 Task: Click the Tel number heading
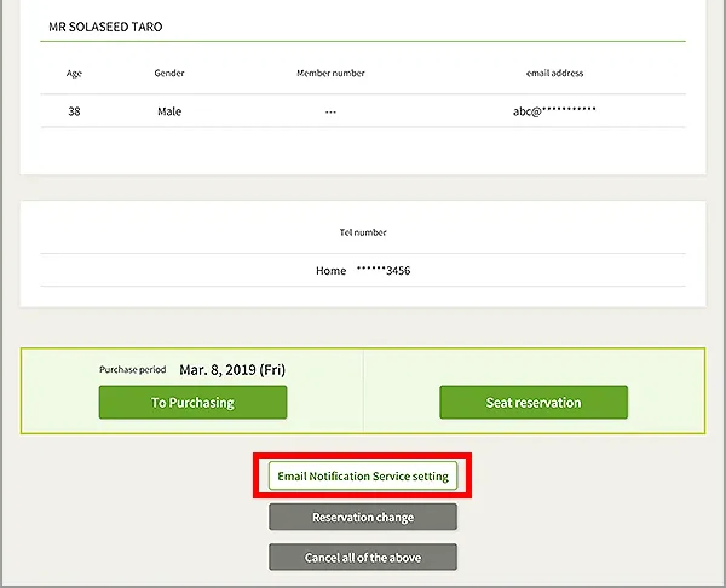click(362, 232)
